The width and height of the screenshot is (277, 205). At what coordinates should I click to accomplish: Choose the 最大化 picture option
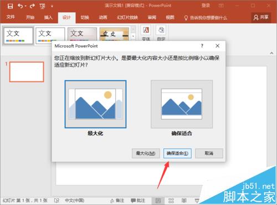(x=95, y=104)
